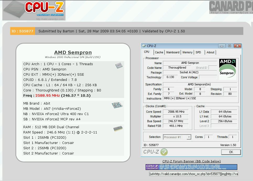Click the text 'Slot 2 : 256MB (PC3200)'
This screenshot has width=253, height=181.
coord(45,148)
